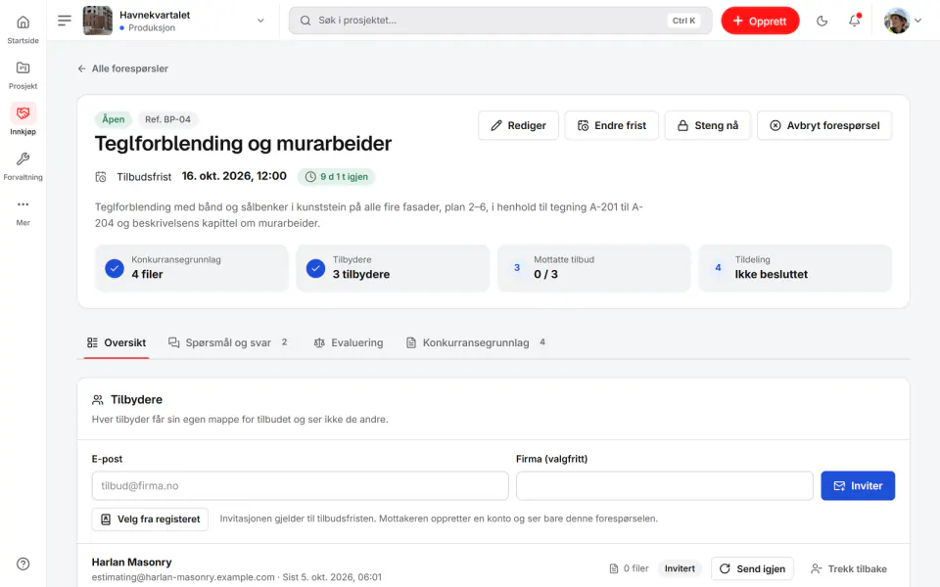This screenshot has height=587, width=940.
Task: Focus the E-post input field
Action: (300, 486)
